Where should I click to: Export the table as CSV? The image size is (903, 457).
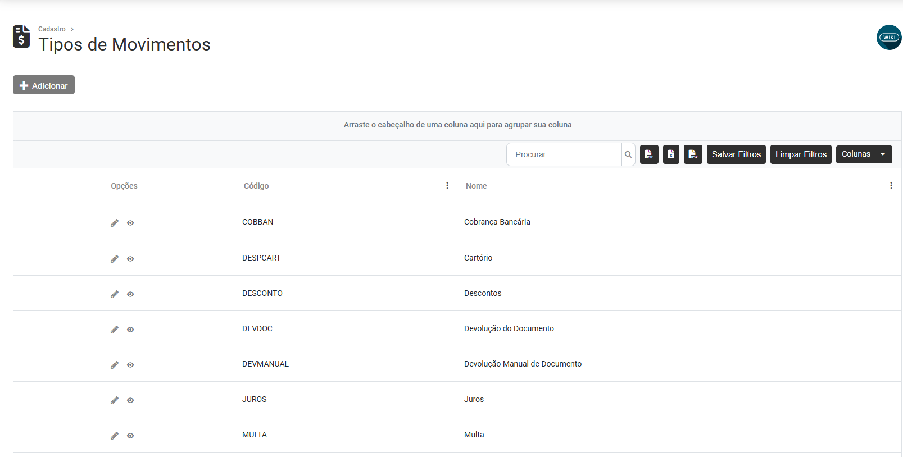693,154
